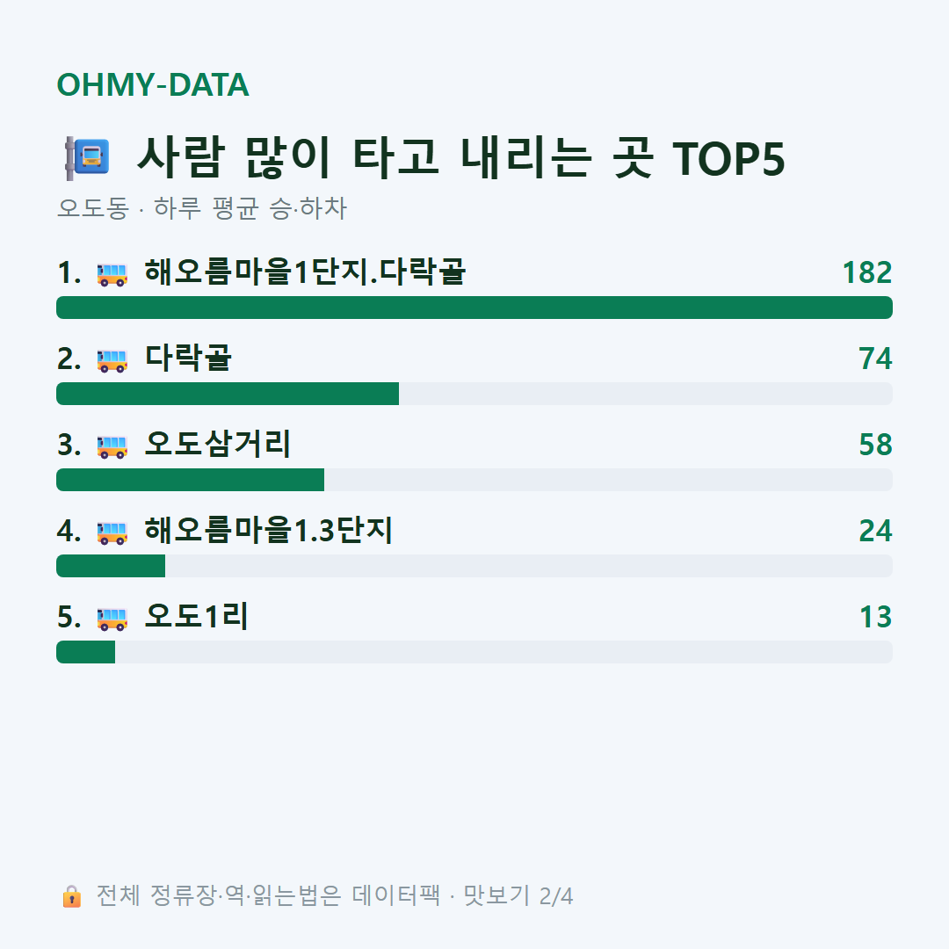Click the bus icon beside 다락골 rank 2
949x949 pixels.
112,361
